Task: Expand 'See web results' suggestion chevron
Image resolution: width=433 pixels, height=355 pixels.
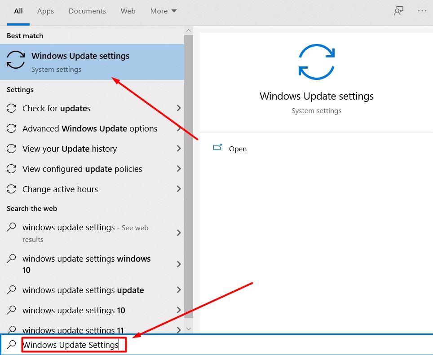Action: [x=179, y=233]
